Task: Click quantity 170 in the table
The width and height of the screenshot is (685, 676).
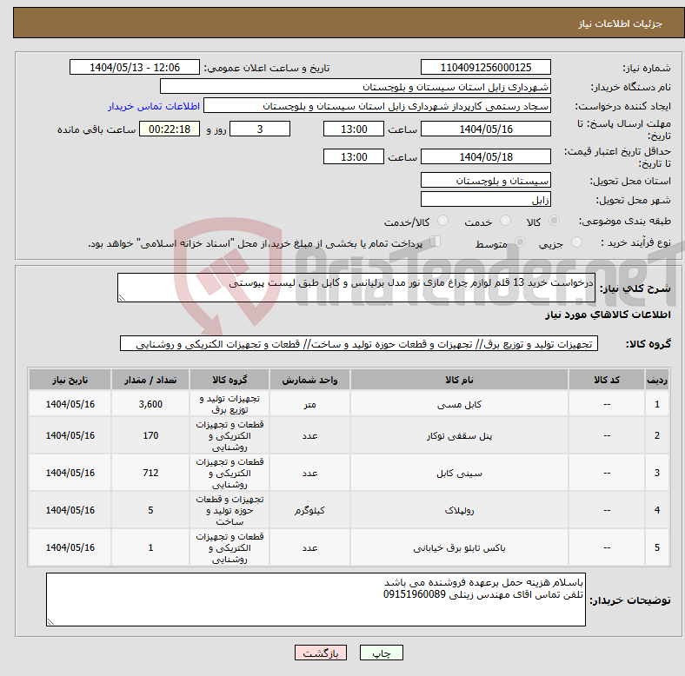Action: 150,435
